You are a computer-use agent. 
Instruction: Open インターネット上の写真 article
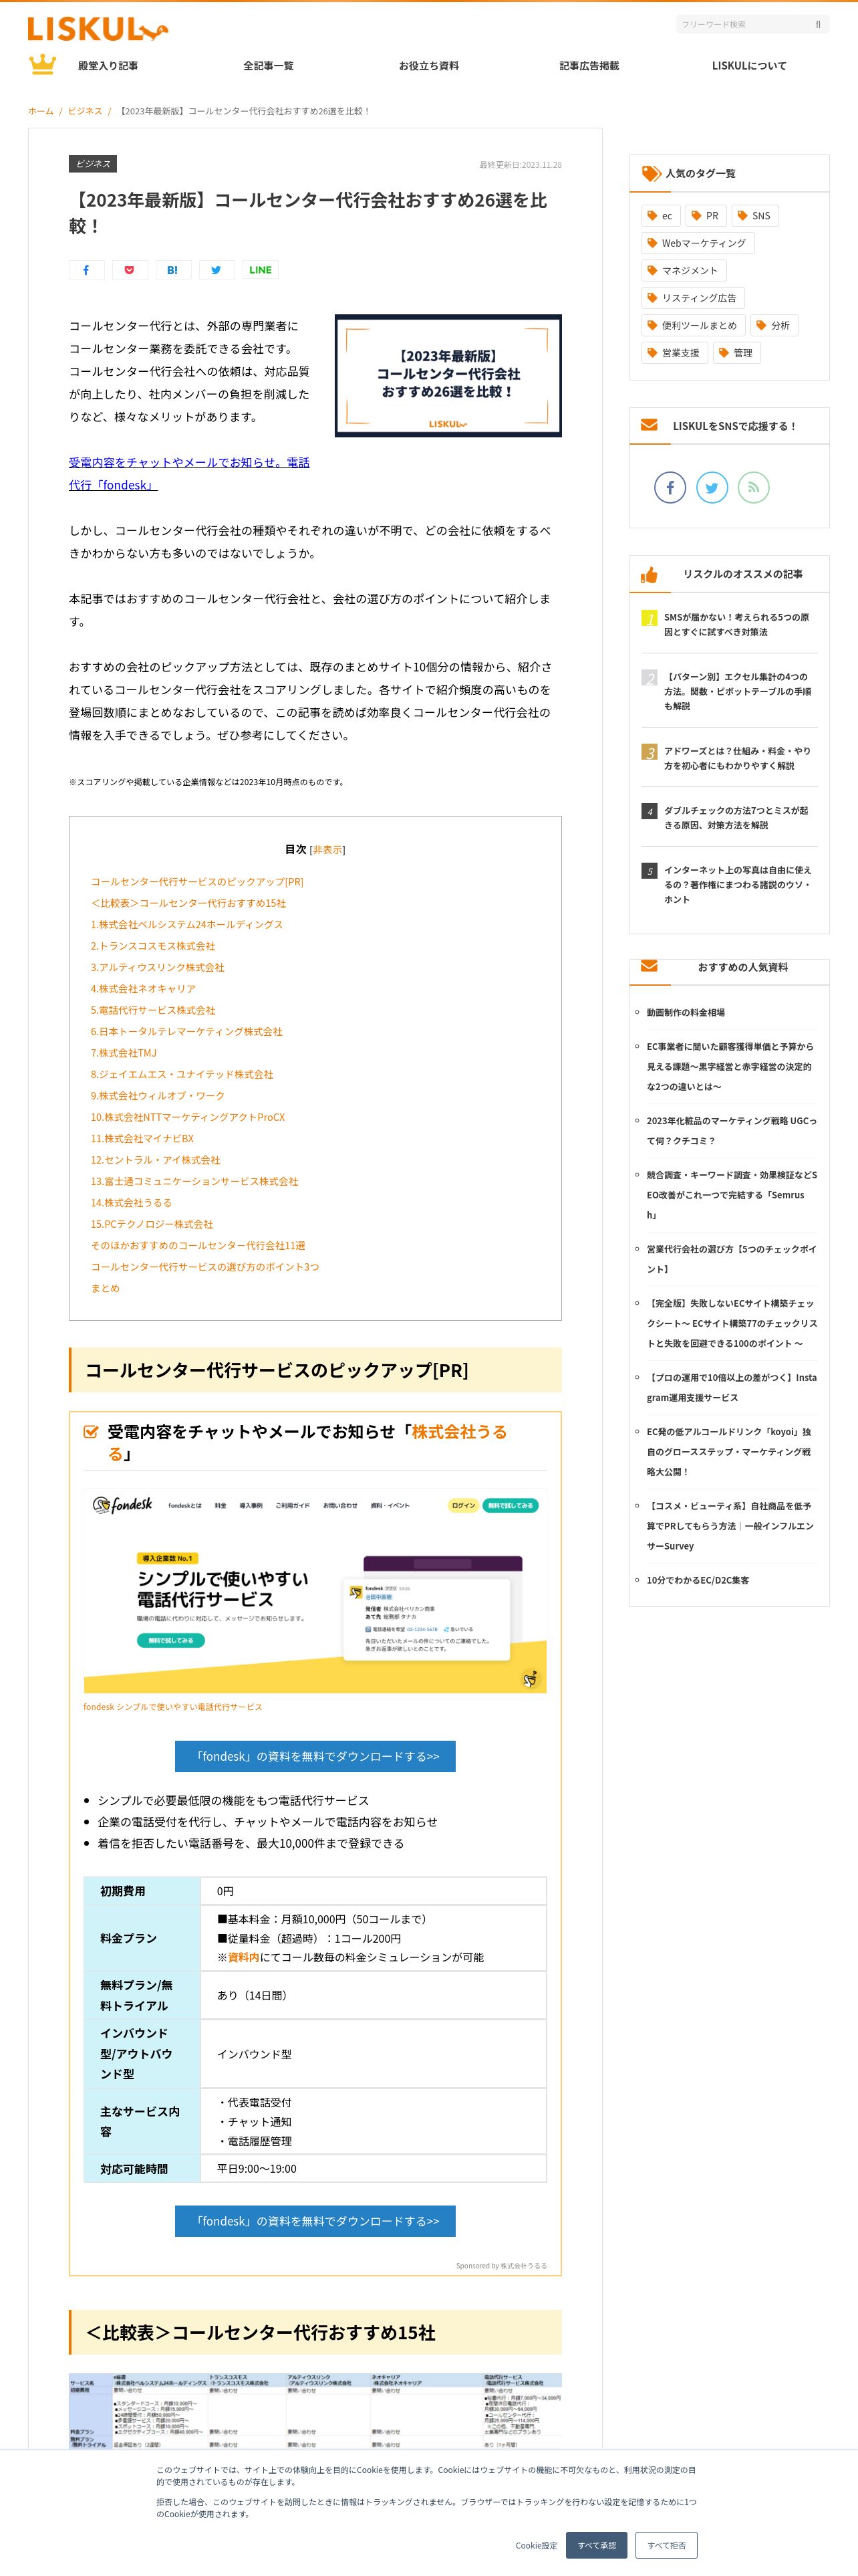pyautogui.click(x=738, y=885)
